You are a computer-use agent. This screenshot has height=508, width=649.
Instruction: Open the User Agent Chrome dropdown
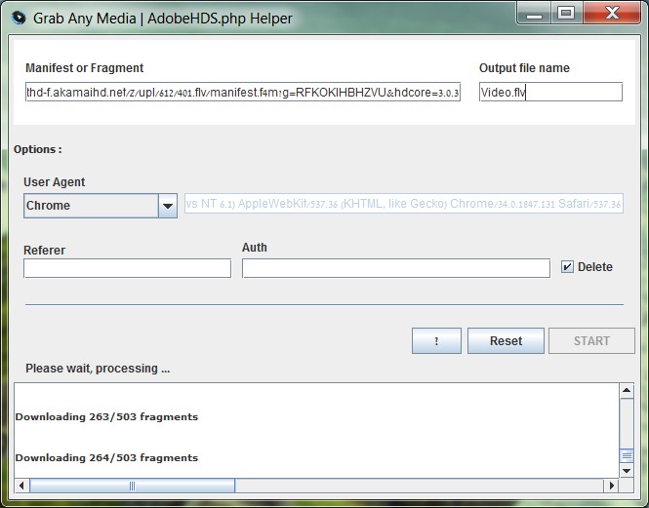point(101,206)
